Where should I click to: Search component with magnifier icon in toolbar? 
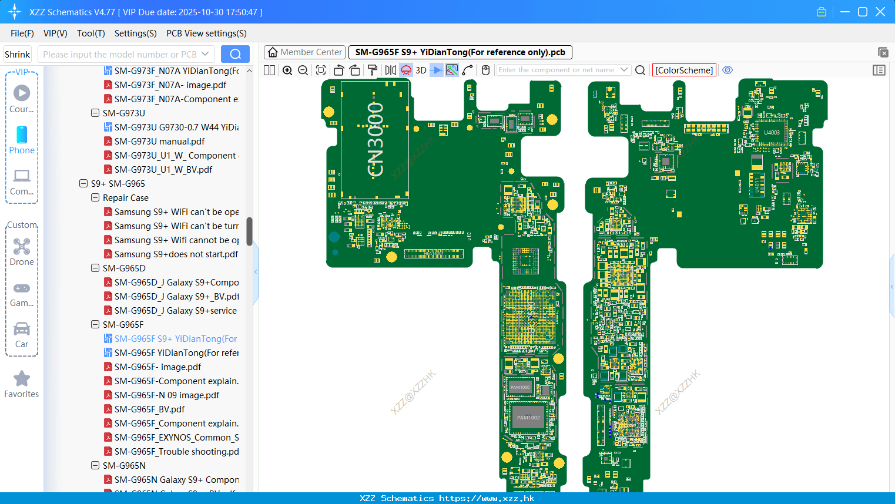[x=641, y=70]
